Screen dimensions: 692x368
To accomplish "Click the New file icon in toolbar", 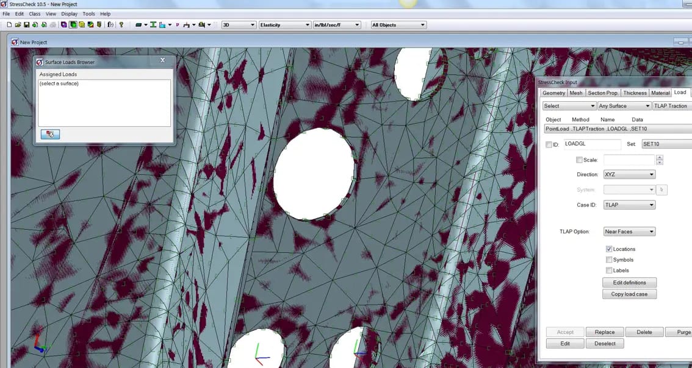I will pos(9,25).
